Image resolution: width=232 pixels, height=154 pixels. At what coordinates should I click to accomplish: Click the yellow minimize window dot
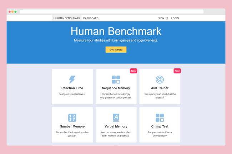pyautogui.click(x=12, y=11)
